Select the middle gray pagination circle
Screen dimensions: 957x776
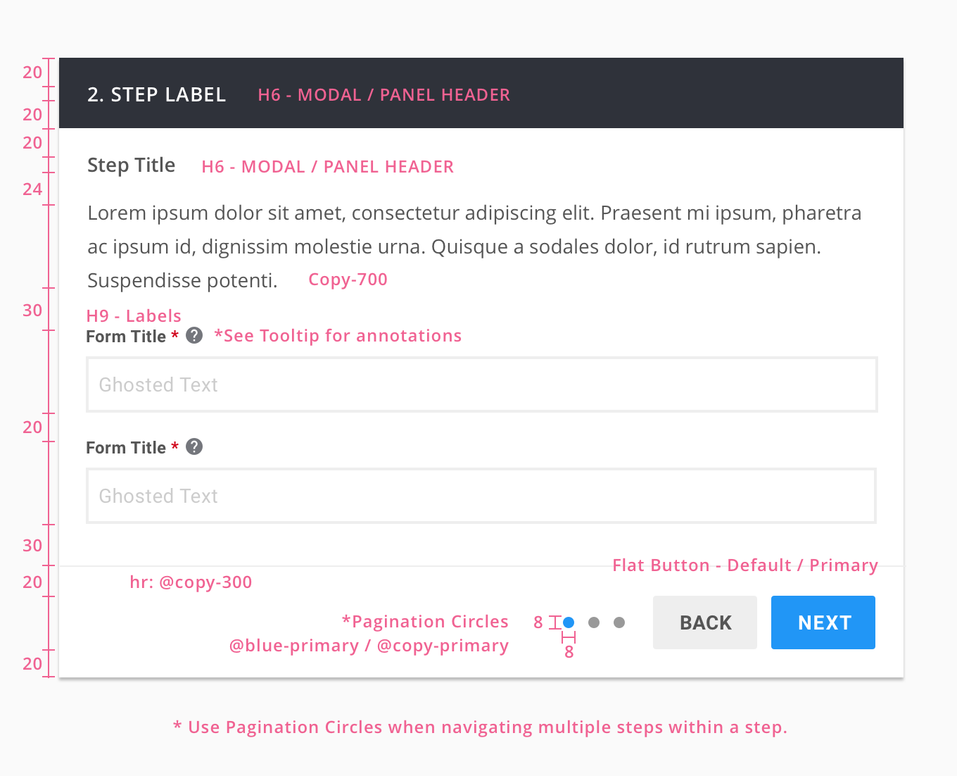click(594, 622)
